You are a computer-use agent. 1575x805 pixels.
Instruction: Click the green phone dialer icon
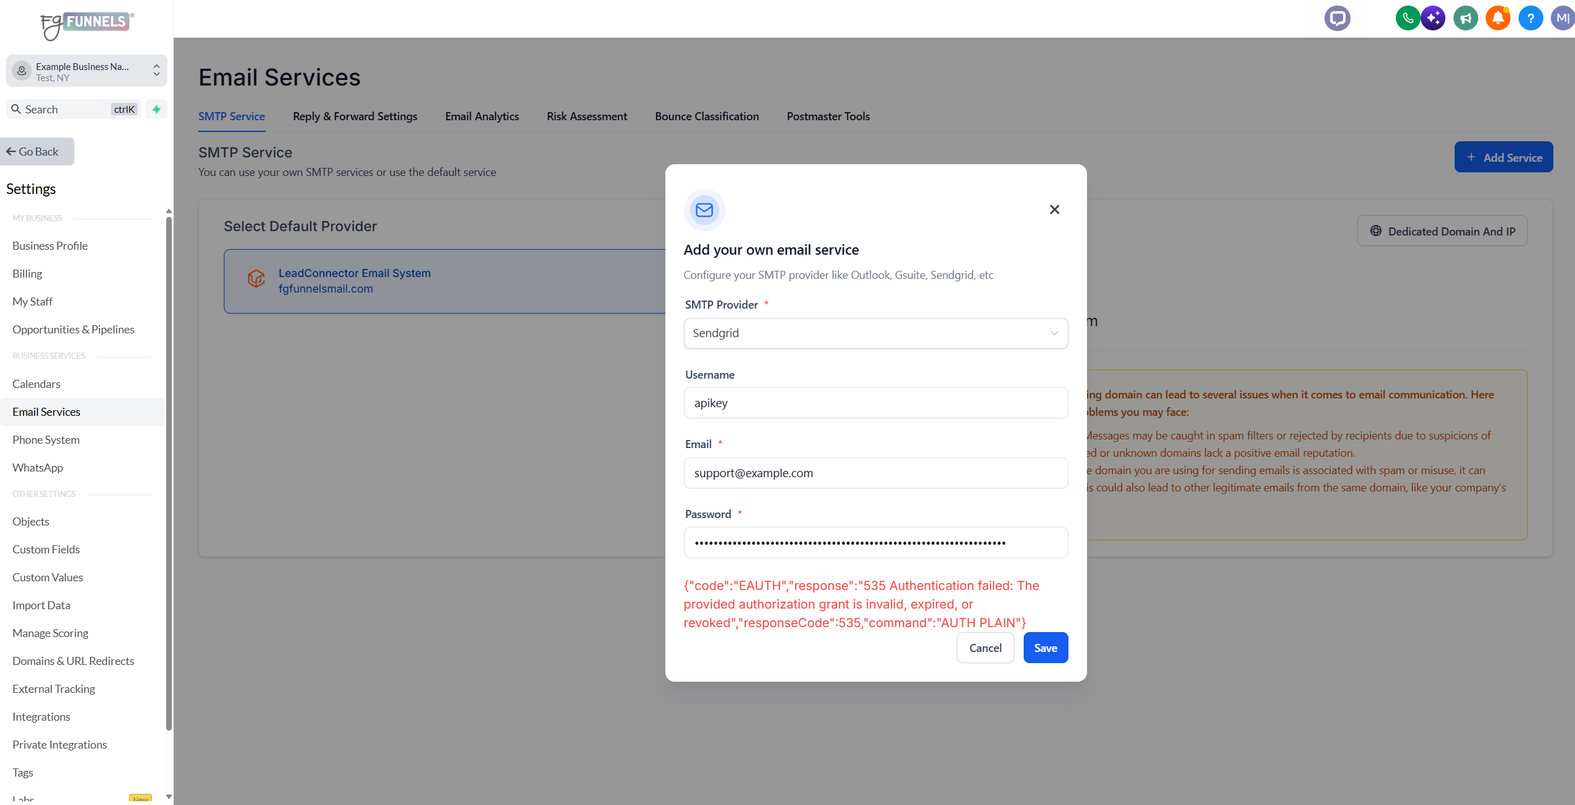(x=1408, y=18)
